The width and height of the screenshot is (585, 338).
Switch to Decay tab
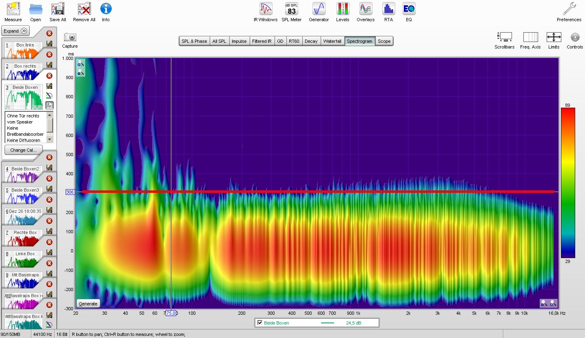point(311,41)
